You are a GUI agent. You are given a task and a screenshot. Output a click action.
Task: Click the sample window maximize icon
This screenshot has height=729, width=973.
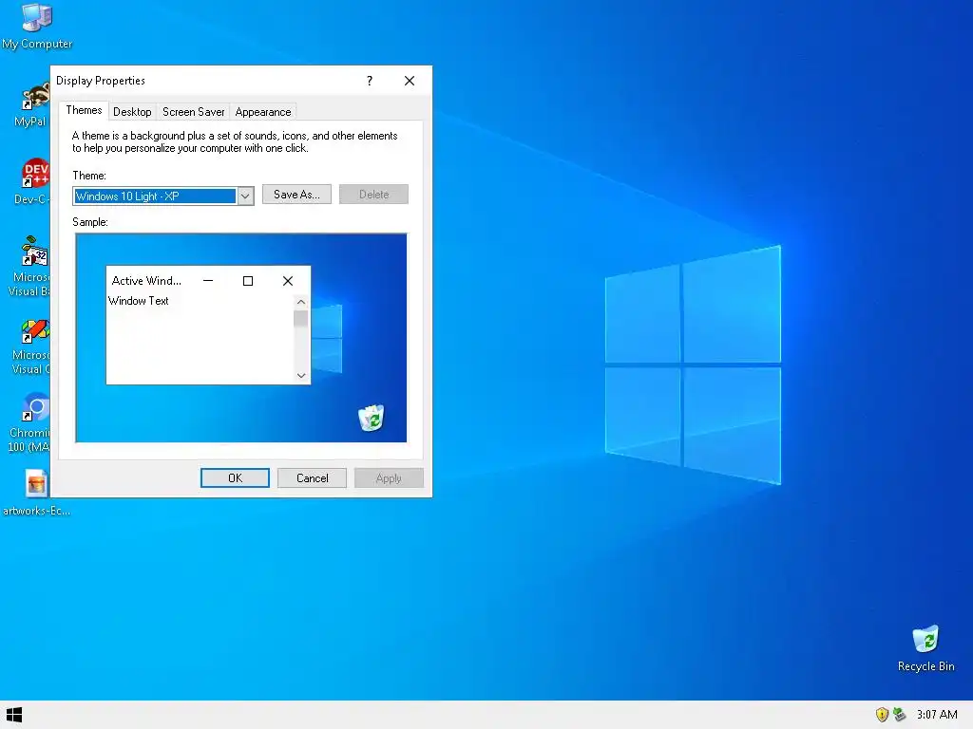[248, 281]
